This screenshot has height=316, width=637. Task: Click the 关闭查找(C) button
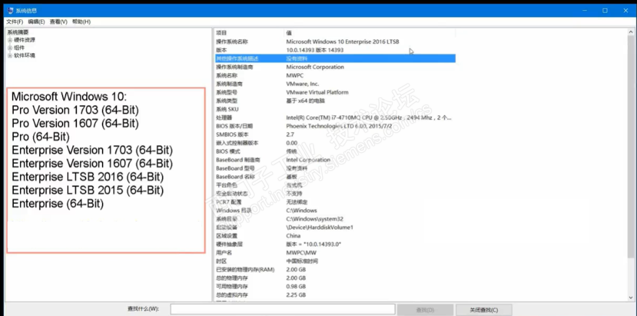(484, 310)
